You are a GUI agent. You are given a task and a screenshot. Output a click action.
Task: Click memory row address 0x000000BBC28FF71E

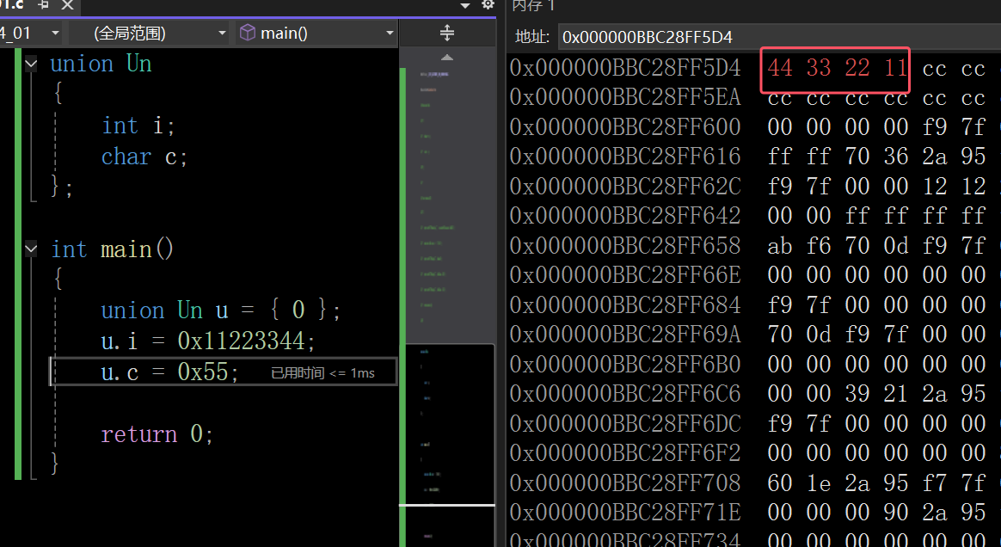click(x=625, y=513)
